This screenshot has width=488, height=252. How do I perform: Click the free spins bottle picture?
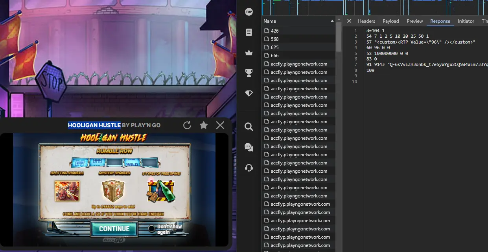point(161,191)
